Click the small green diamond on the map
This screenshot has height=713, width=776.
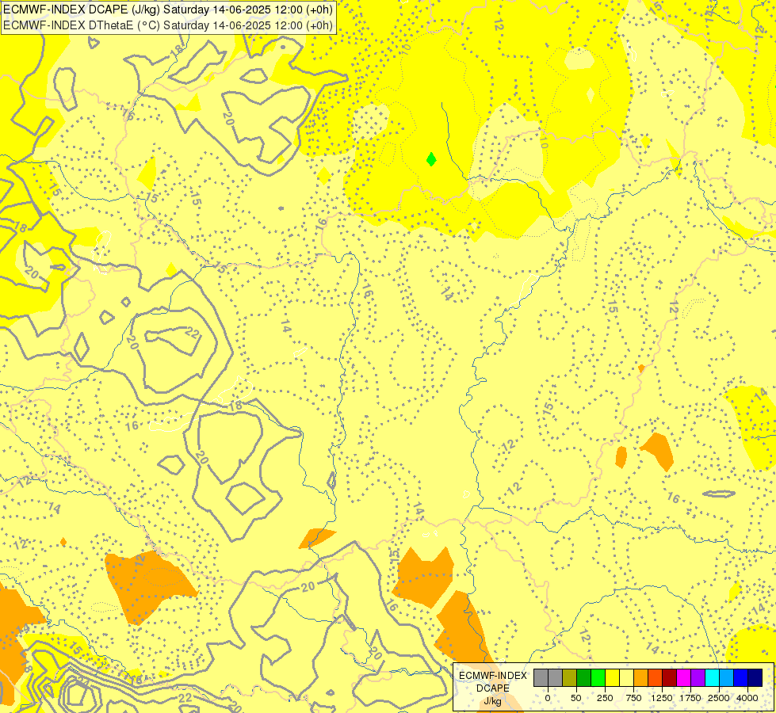431,158
